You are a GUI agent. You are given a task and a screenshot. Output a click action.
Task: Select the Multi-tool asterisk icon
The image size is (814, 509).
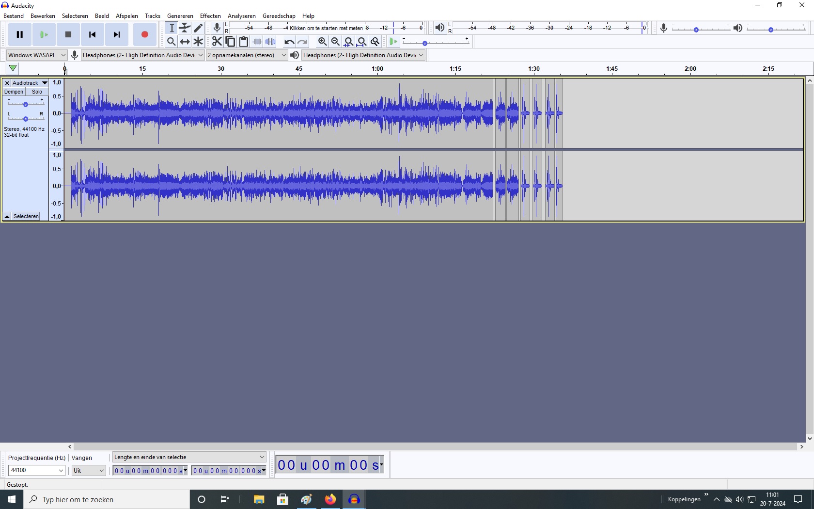coord(198,42)
